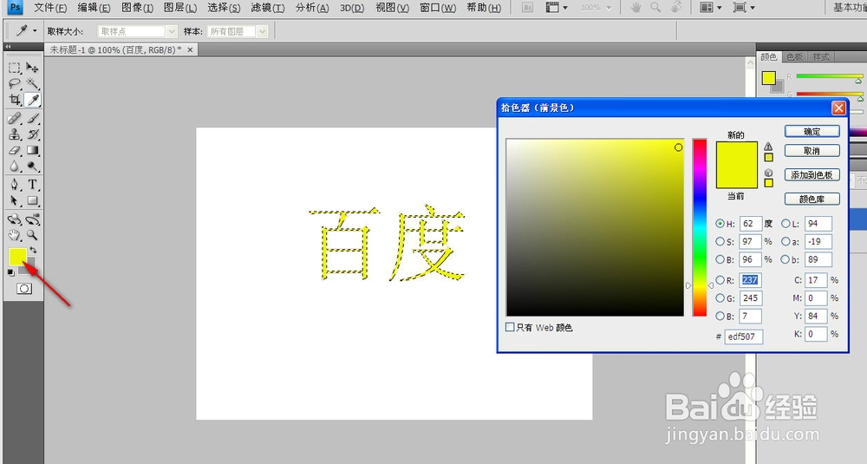Select the Lab L radio button
Image resolution: width=867 pixels, height=464 pixels.
pos(786,224)
